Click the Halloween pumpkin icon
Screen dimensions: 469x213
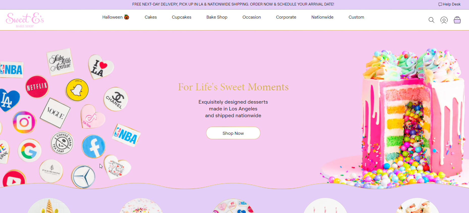(x=127, y=17)
